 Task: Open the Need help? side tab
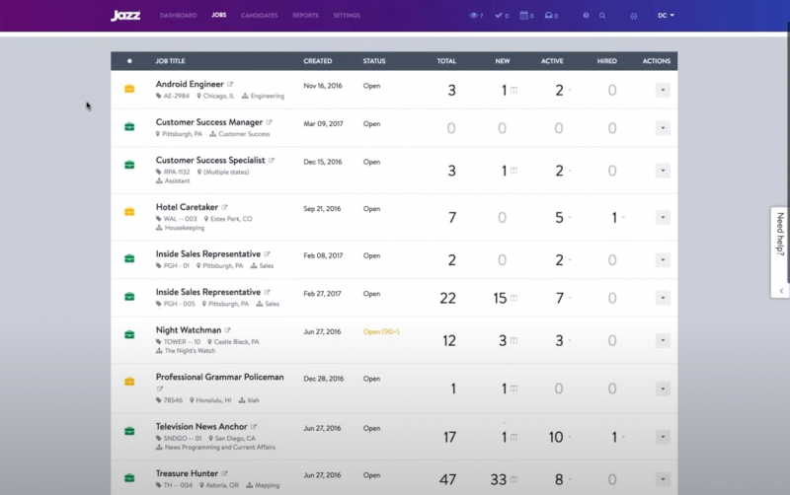click(780, 235)
